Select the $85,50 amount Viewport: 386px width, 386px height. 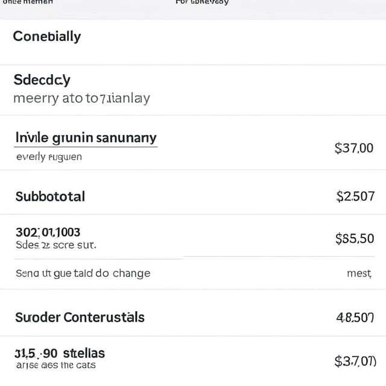pyautogui.click(x=355, y=239)
